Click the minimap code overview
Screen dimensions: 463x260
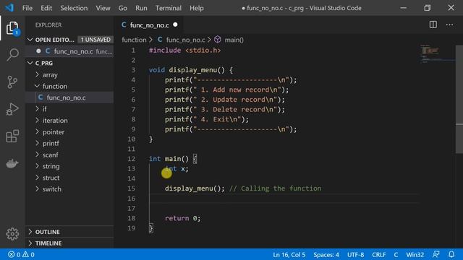click(x=438, y=53)
